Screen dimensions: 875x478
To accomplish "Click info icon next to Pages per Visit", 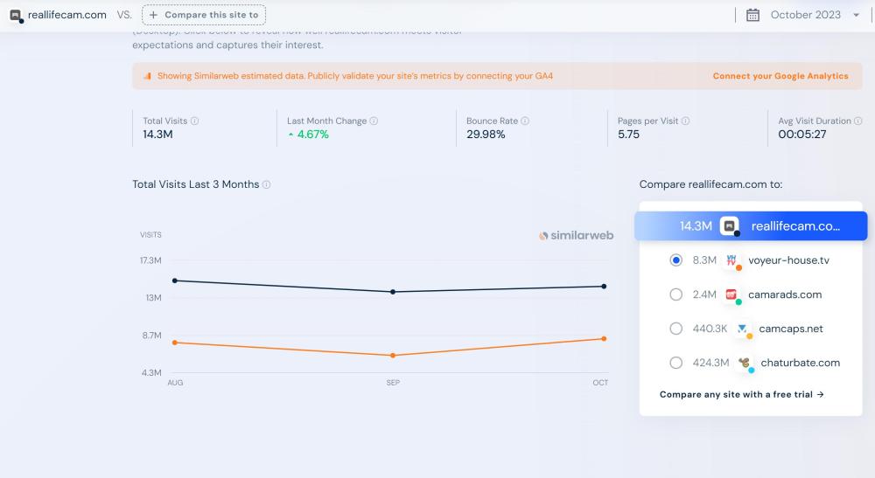I will (x=685, y=121).
